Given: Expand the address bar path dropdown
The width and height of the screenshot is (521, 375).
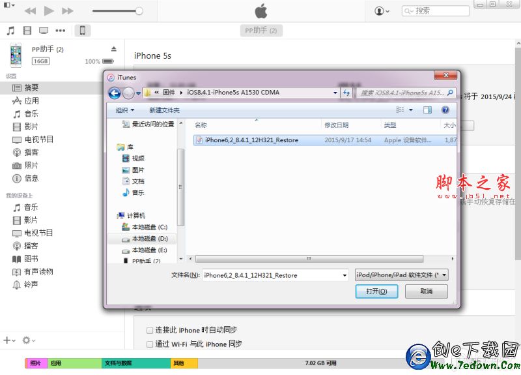Looking at the screenshot, I should click(335, 93).
